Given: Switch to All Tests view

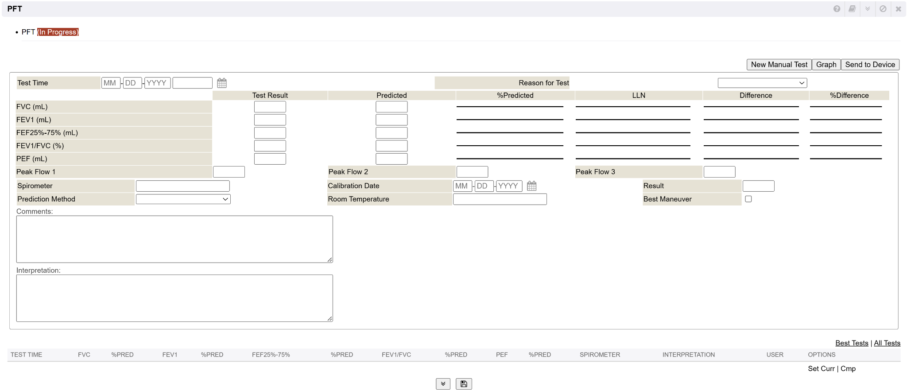Looking at the screenshot, I should point(887,343).
